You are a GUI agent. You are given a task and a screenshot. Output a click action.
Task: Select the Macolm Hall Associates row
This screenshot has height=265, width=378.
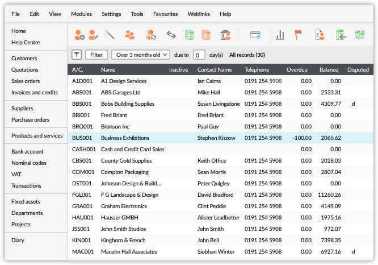pos(221,251)
